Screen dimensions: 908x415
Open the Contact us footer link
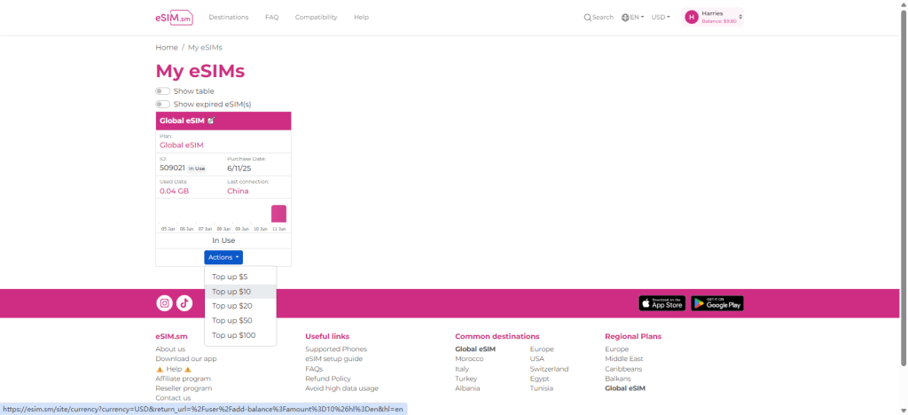173,398
